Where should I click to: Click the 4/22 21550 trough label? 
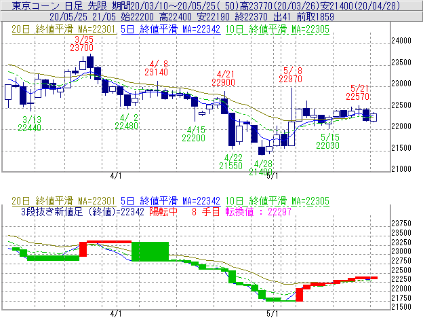coord(231,162)
